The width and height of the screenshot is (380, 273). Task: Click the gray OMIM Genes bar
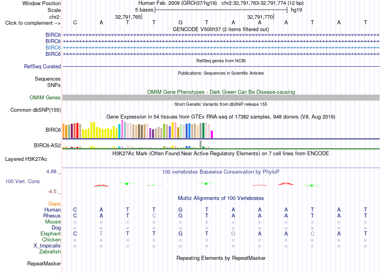click(x=221, y=97)
